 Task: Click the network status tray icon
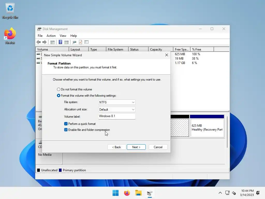227,193
